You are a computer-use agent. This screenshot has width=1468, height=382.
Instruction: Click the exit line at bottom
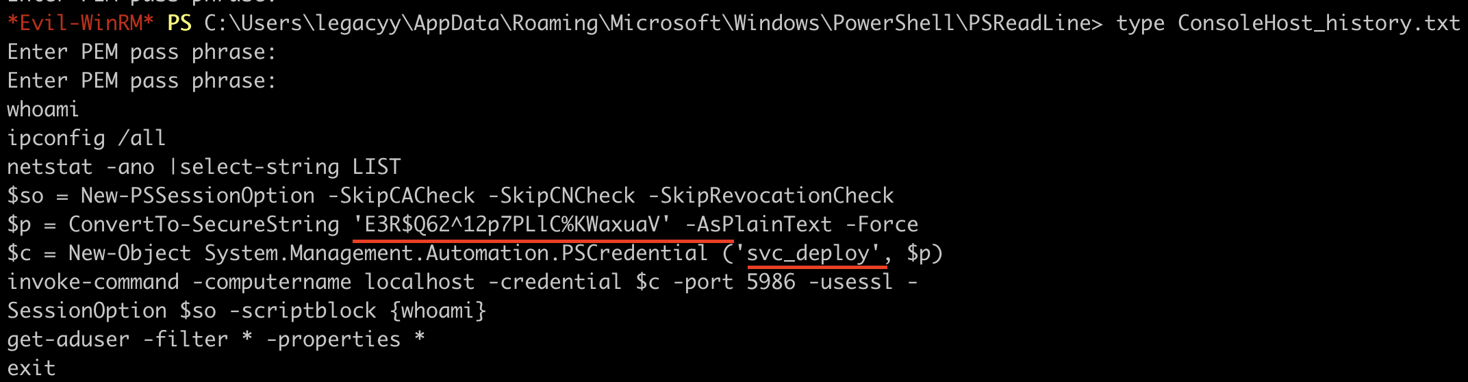click(31, 368)
